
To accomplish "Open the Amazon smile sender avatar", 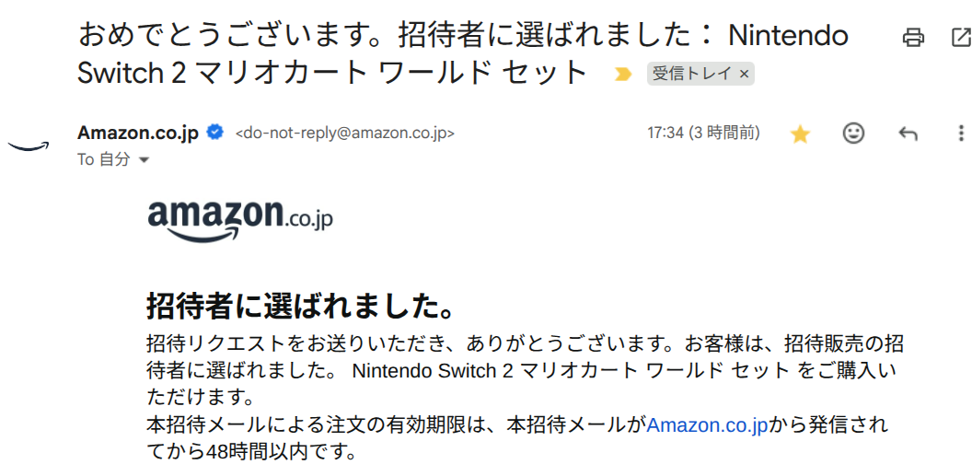I will click(28, 146).
